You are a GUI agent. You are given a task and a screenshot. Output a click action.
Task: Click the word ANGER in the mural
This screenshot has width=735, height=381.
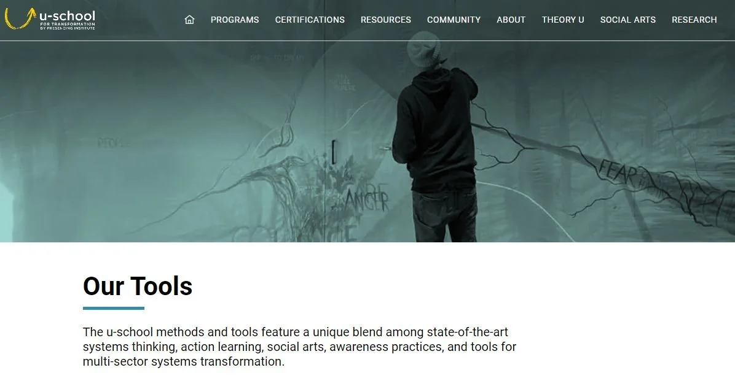coord(367,200)
